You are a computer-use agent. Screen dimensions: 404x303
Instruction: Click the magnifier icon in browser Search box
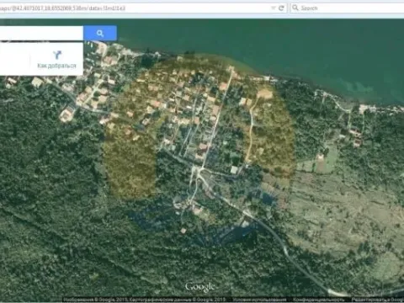[295, 8]
